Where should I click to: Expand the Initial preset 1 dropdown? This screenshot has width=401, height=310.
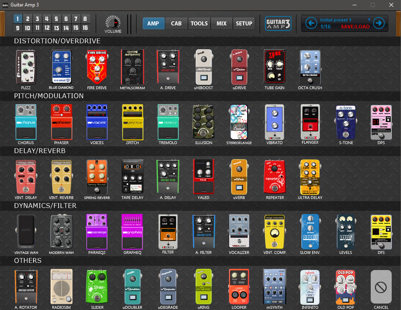point(369,20)
